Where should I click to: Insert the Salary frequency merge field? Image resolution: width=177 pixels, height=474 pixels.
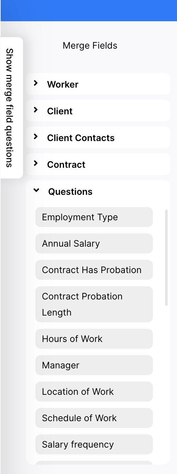coord(94,444)
